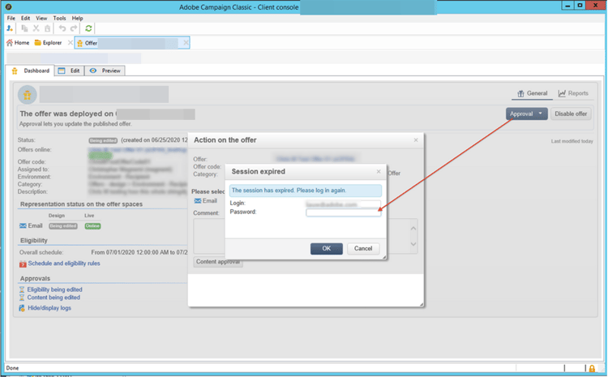Screen dimensions: 608x377
Task: Click the Hide/display logs link
Action: pos(49,308)
